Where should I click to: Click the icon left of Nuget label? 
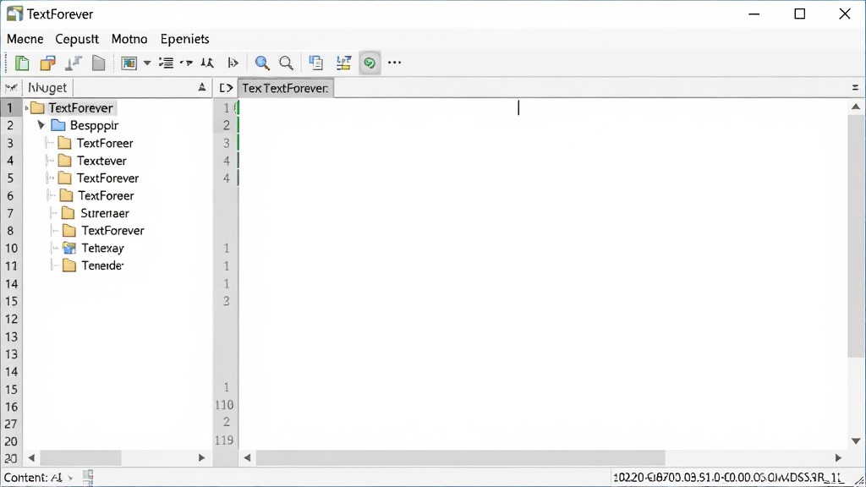10,88
